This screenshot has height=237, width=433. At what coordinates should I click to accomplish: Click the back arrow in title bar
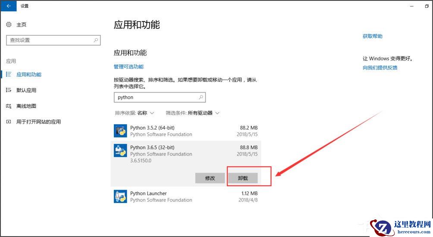click(x=9, y=6)
